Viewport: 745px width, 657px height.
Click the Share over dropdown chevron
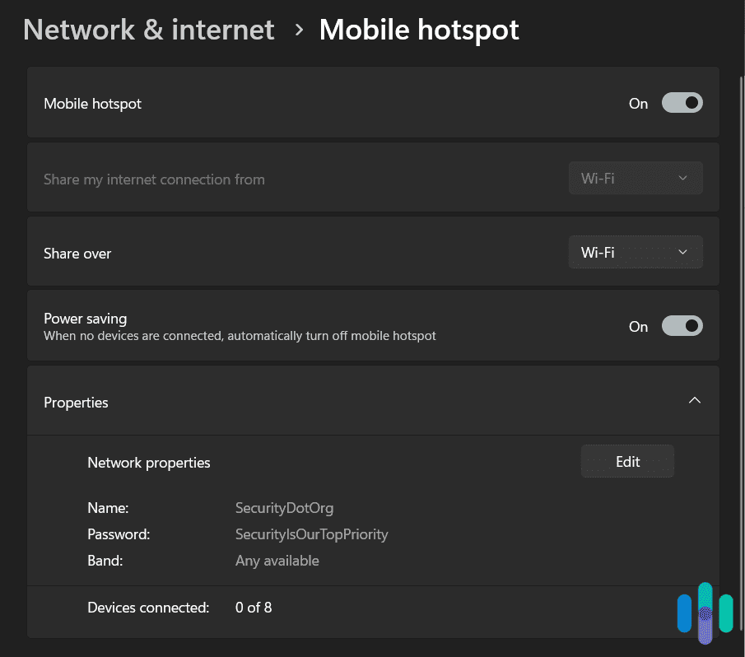[x=682, y=252]
